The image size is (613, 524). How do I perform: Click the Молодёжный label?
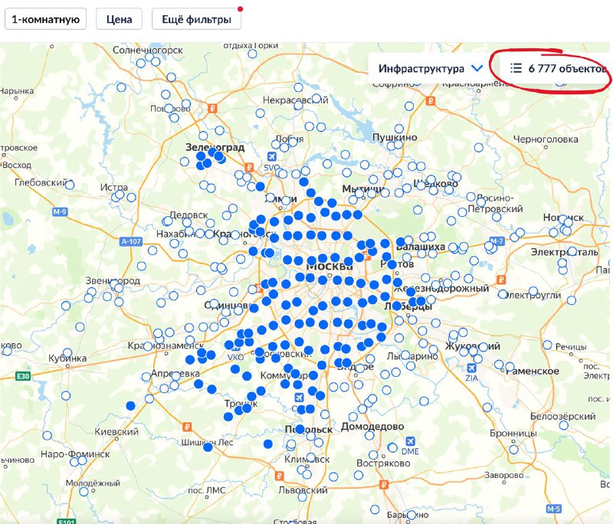pos(93,483)
